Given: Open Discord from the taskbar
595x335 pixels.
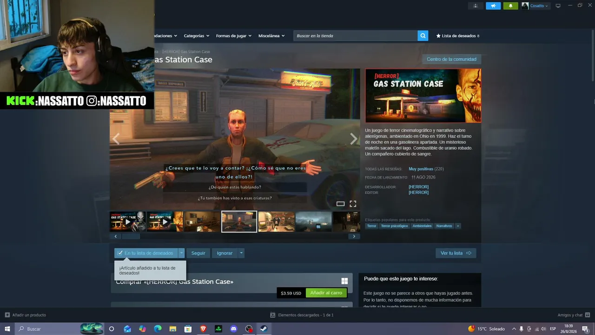Looking at the screenshot, I should coord(234,329).
